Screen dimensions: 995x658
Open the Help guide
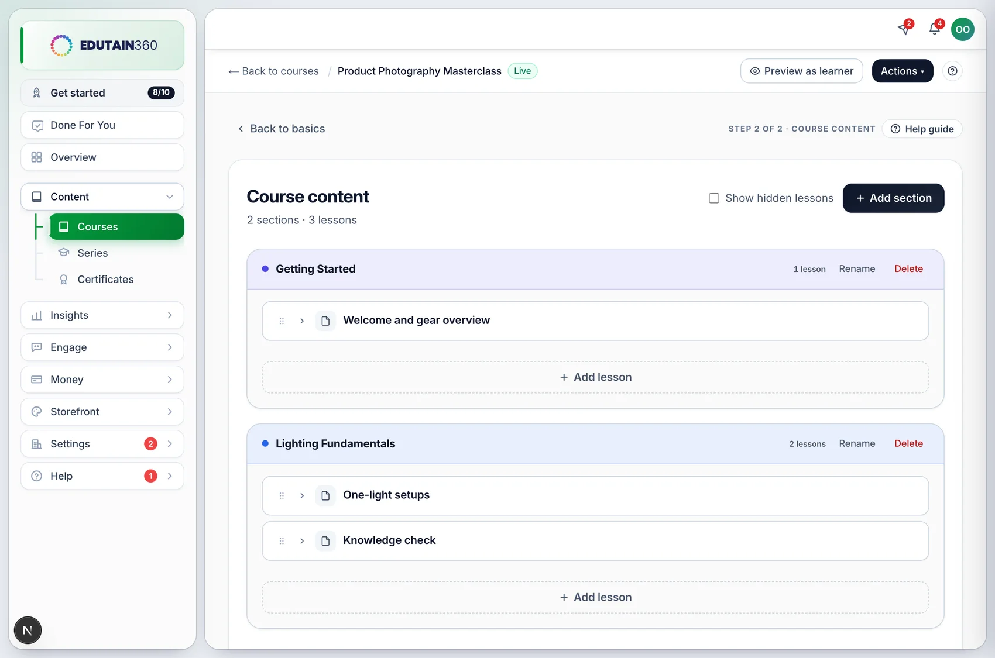[x=922, y=129]
